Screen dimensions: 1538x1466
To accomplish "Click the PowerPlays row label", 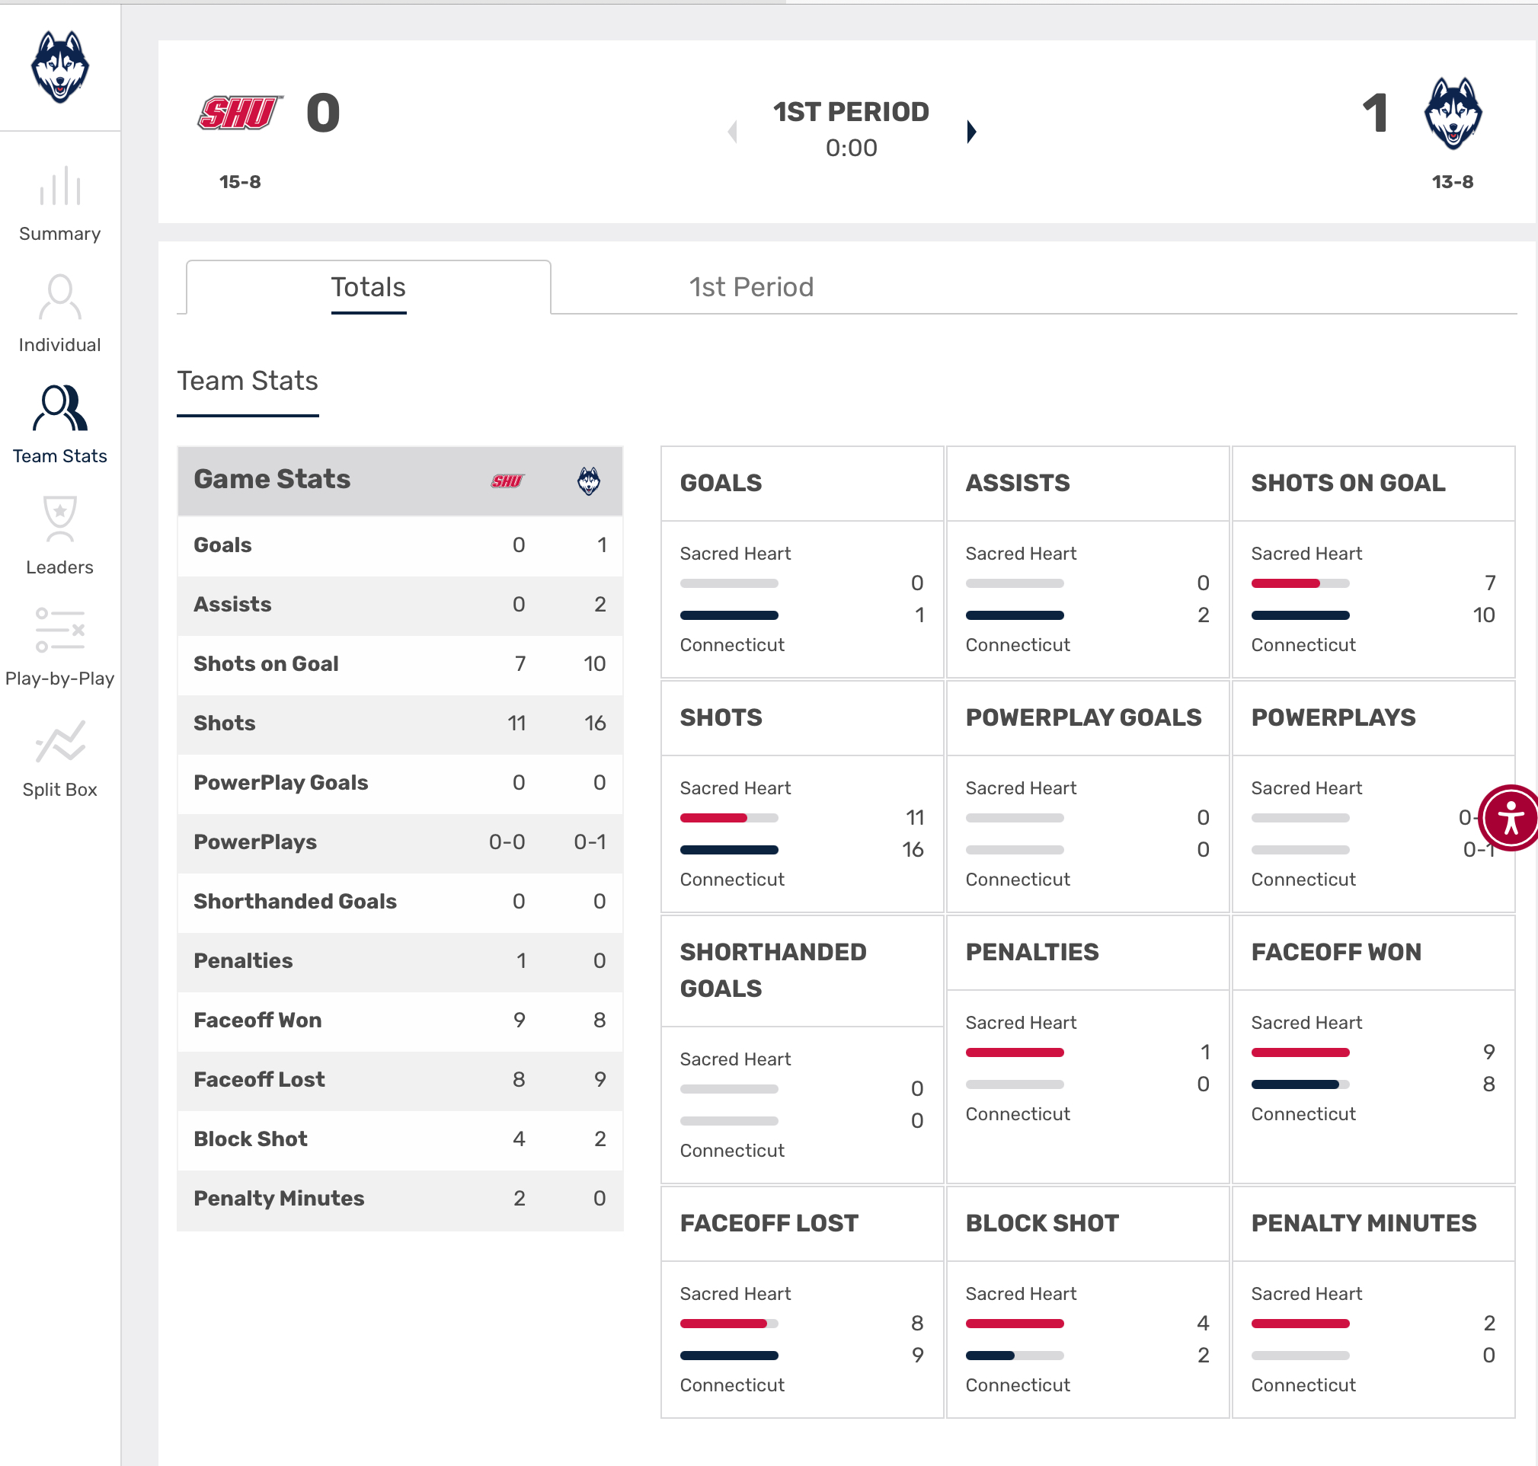I will [x=254, y=842].
